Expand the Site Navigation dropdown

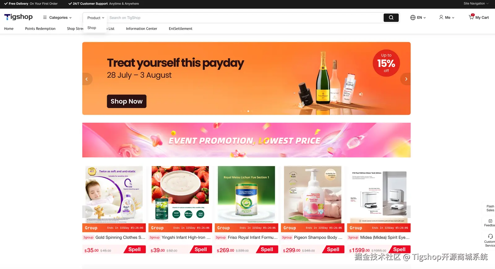(x=476, y=4)
